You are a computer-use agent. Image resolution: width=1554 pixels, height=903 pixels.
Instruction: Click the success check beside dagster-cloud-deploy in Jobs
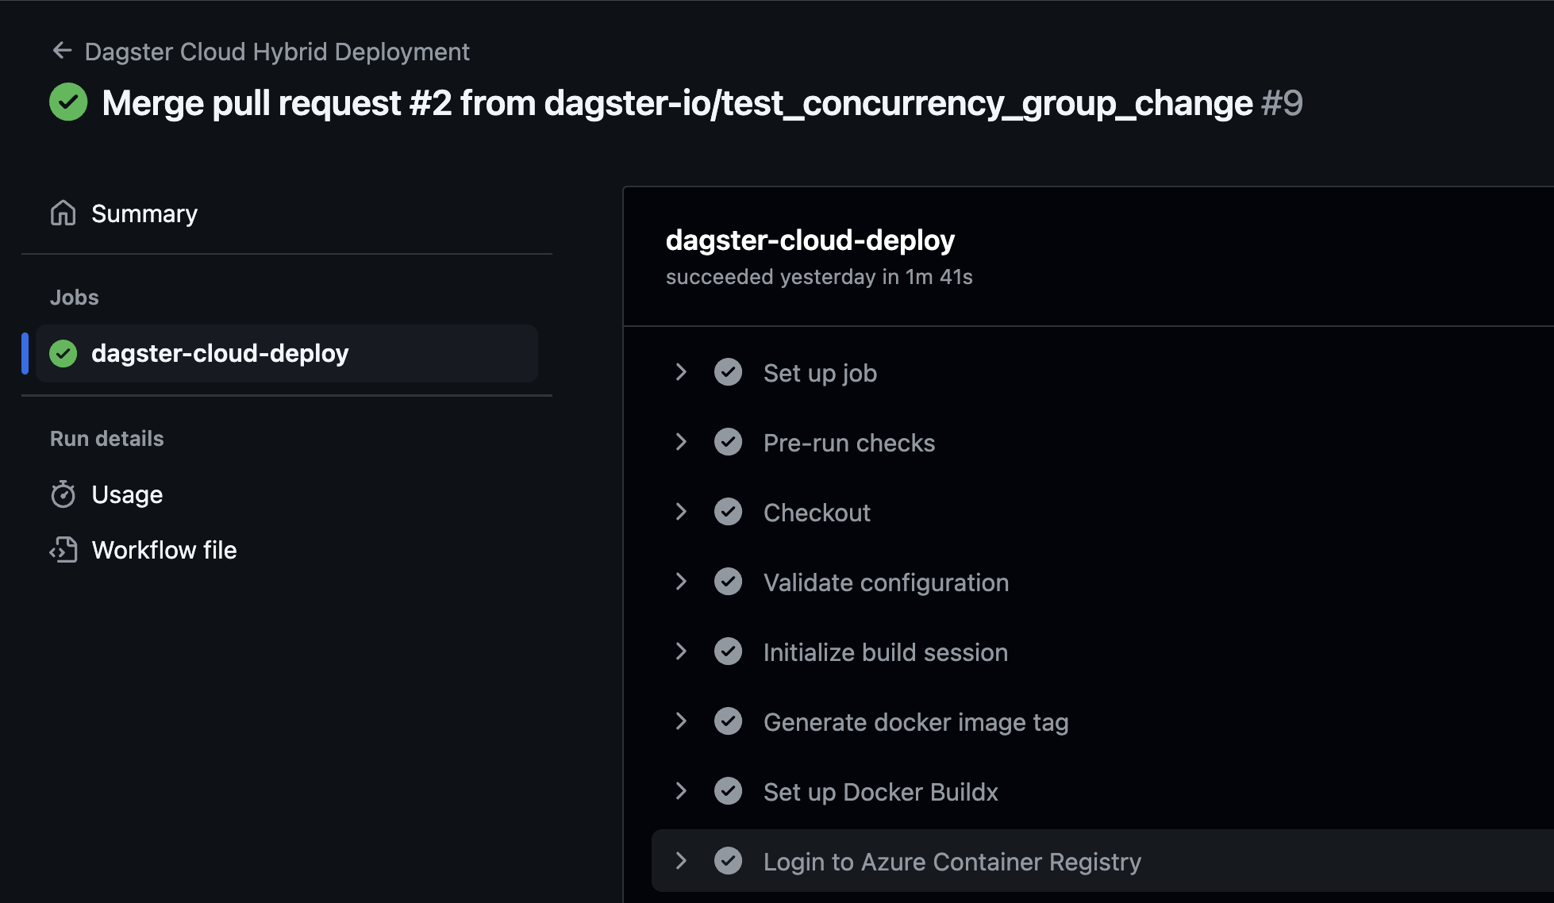(63, 353)
